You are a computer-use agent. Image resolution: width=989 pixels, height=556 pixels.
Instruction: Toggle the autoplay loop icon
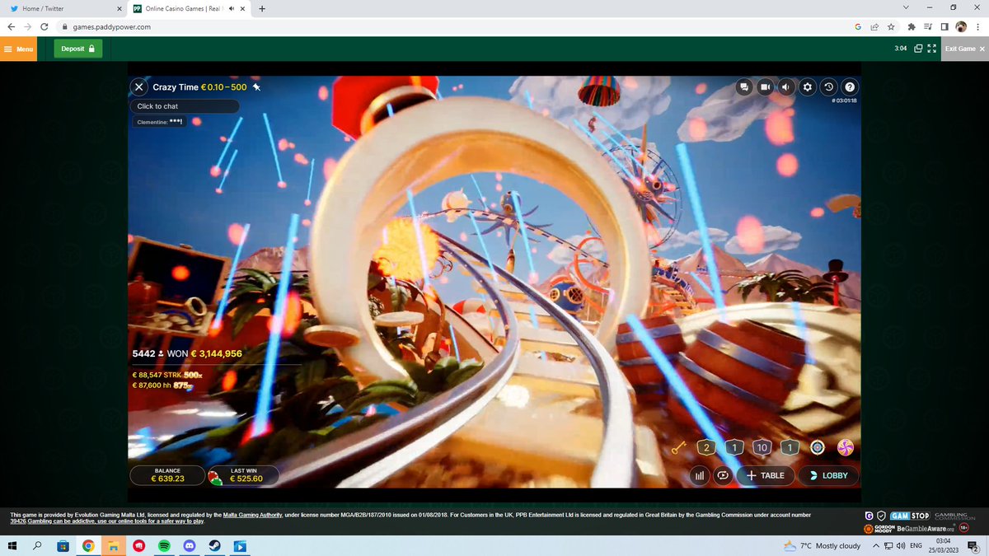pyautogui.click(x=723, y=475)
